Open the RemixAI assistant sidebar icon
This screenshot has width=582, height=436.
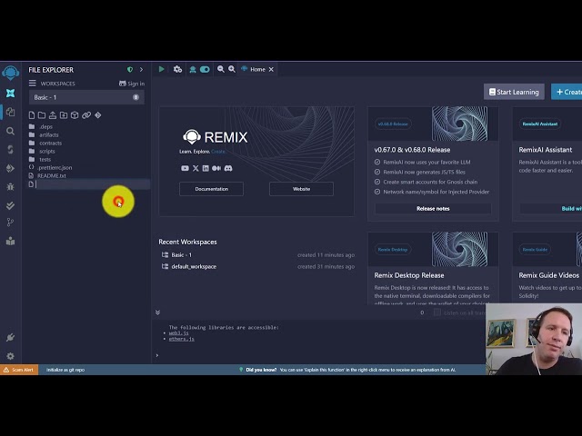(x=10, y=93)
